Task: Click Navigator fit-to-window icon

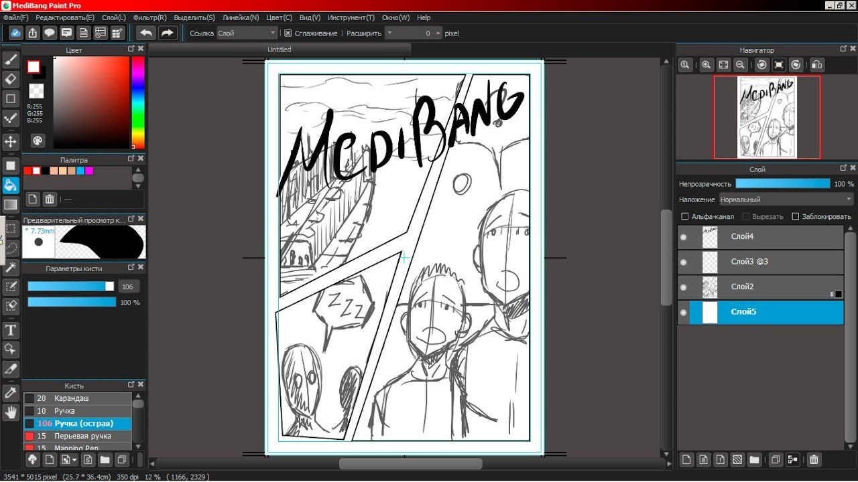Action: point(723,65)
